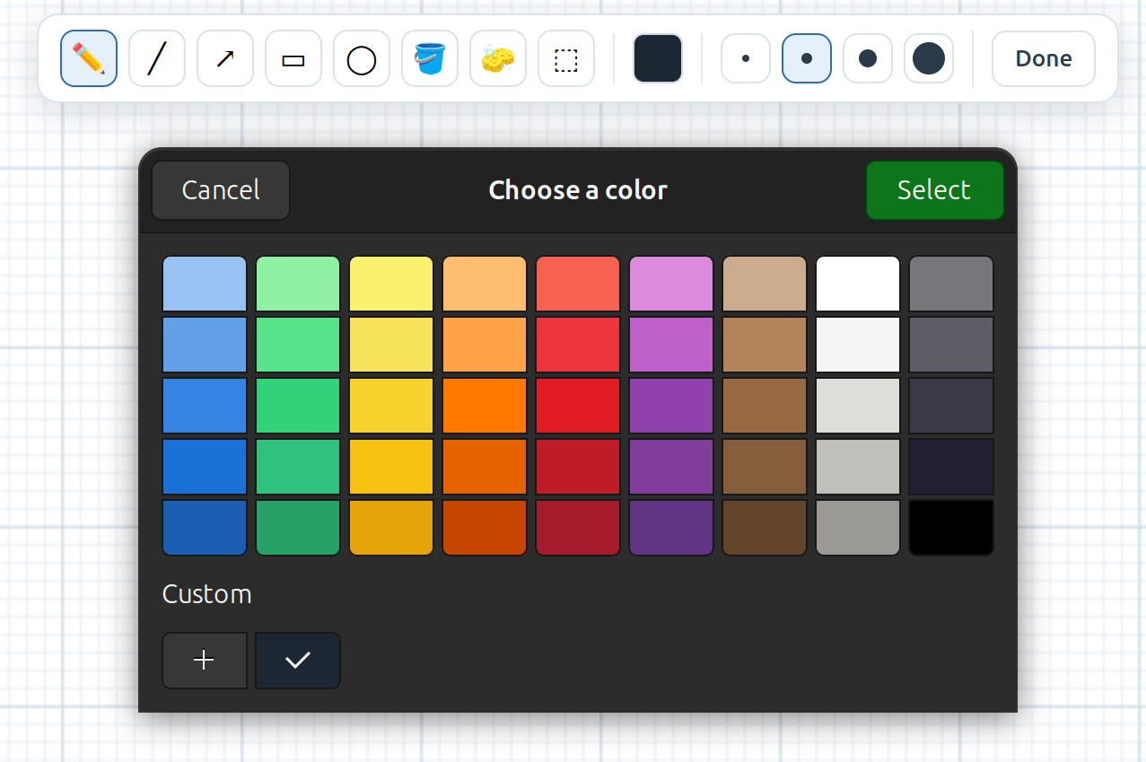Pick the medium blue swatch in middle row

point(205,406)
